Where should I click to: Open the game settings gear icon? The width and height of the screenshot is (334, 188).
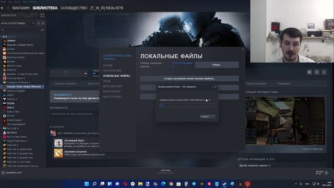(309, 72)
